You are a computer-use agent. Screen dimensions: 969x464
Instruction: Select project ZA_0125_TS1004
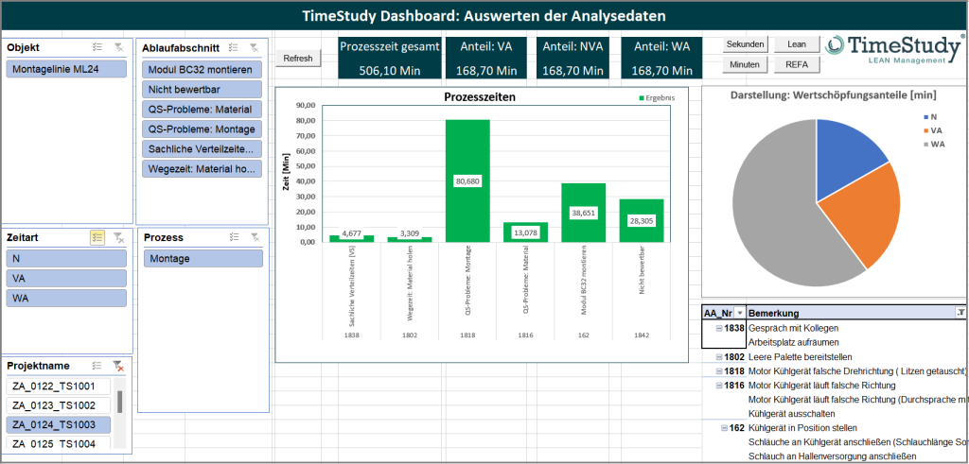click(59, 443)
